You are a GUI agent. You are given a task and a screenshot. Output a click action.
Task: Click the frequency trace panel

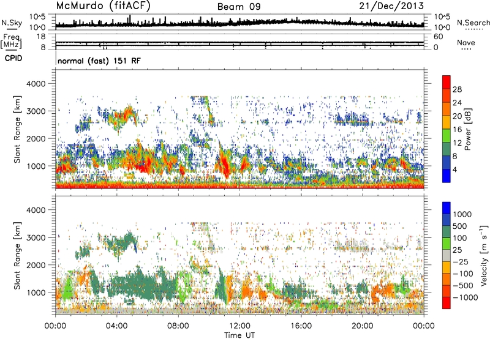pyautogui.click(x=239, y=42)
